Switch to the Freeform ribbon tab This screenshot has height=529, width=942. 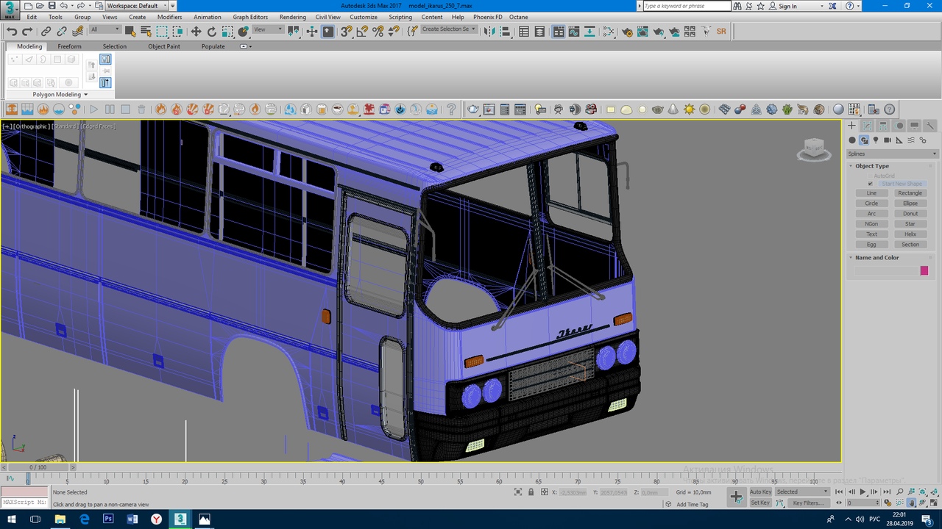pos(69,46)
